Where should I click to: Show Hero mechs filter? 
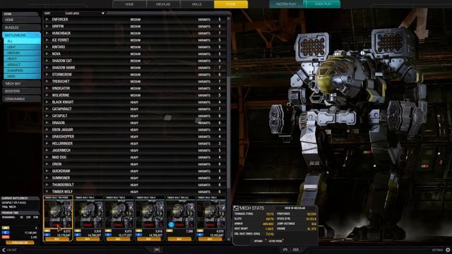23,76
